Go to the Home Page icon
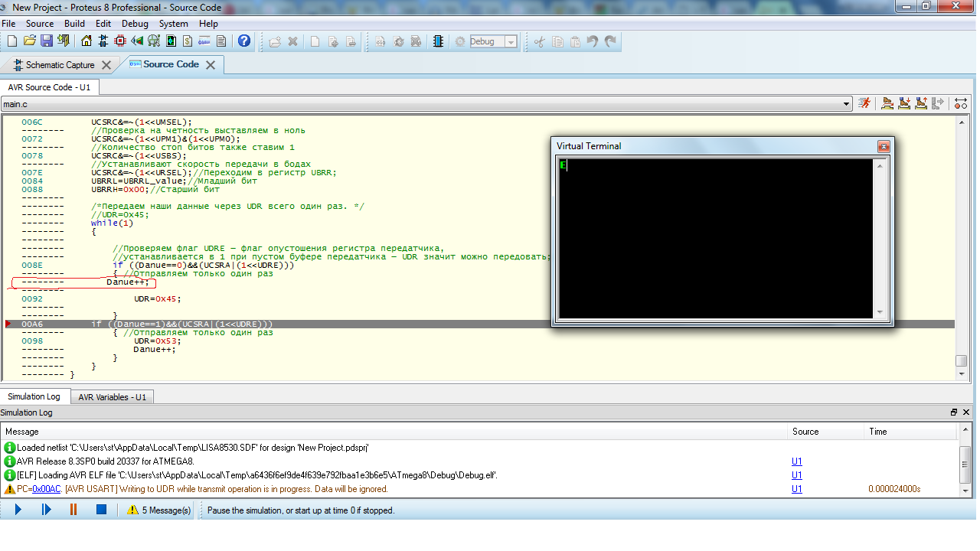This screenshot has width=980, height=551. (87, 41)
